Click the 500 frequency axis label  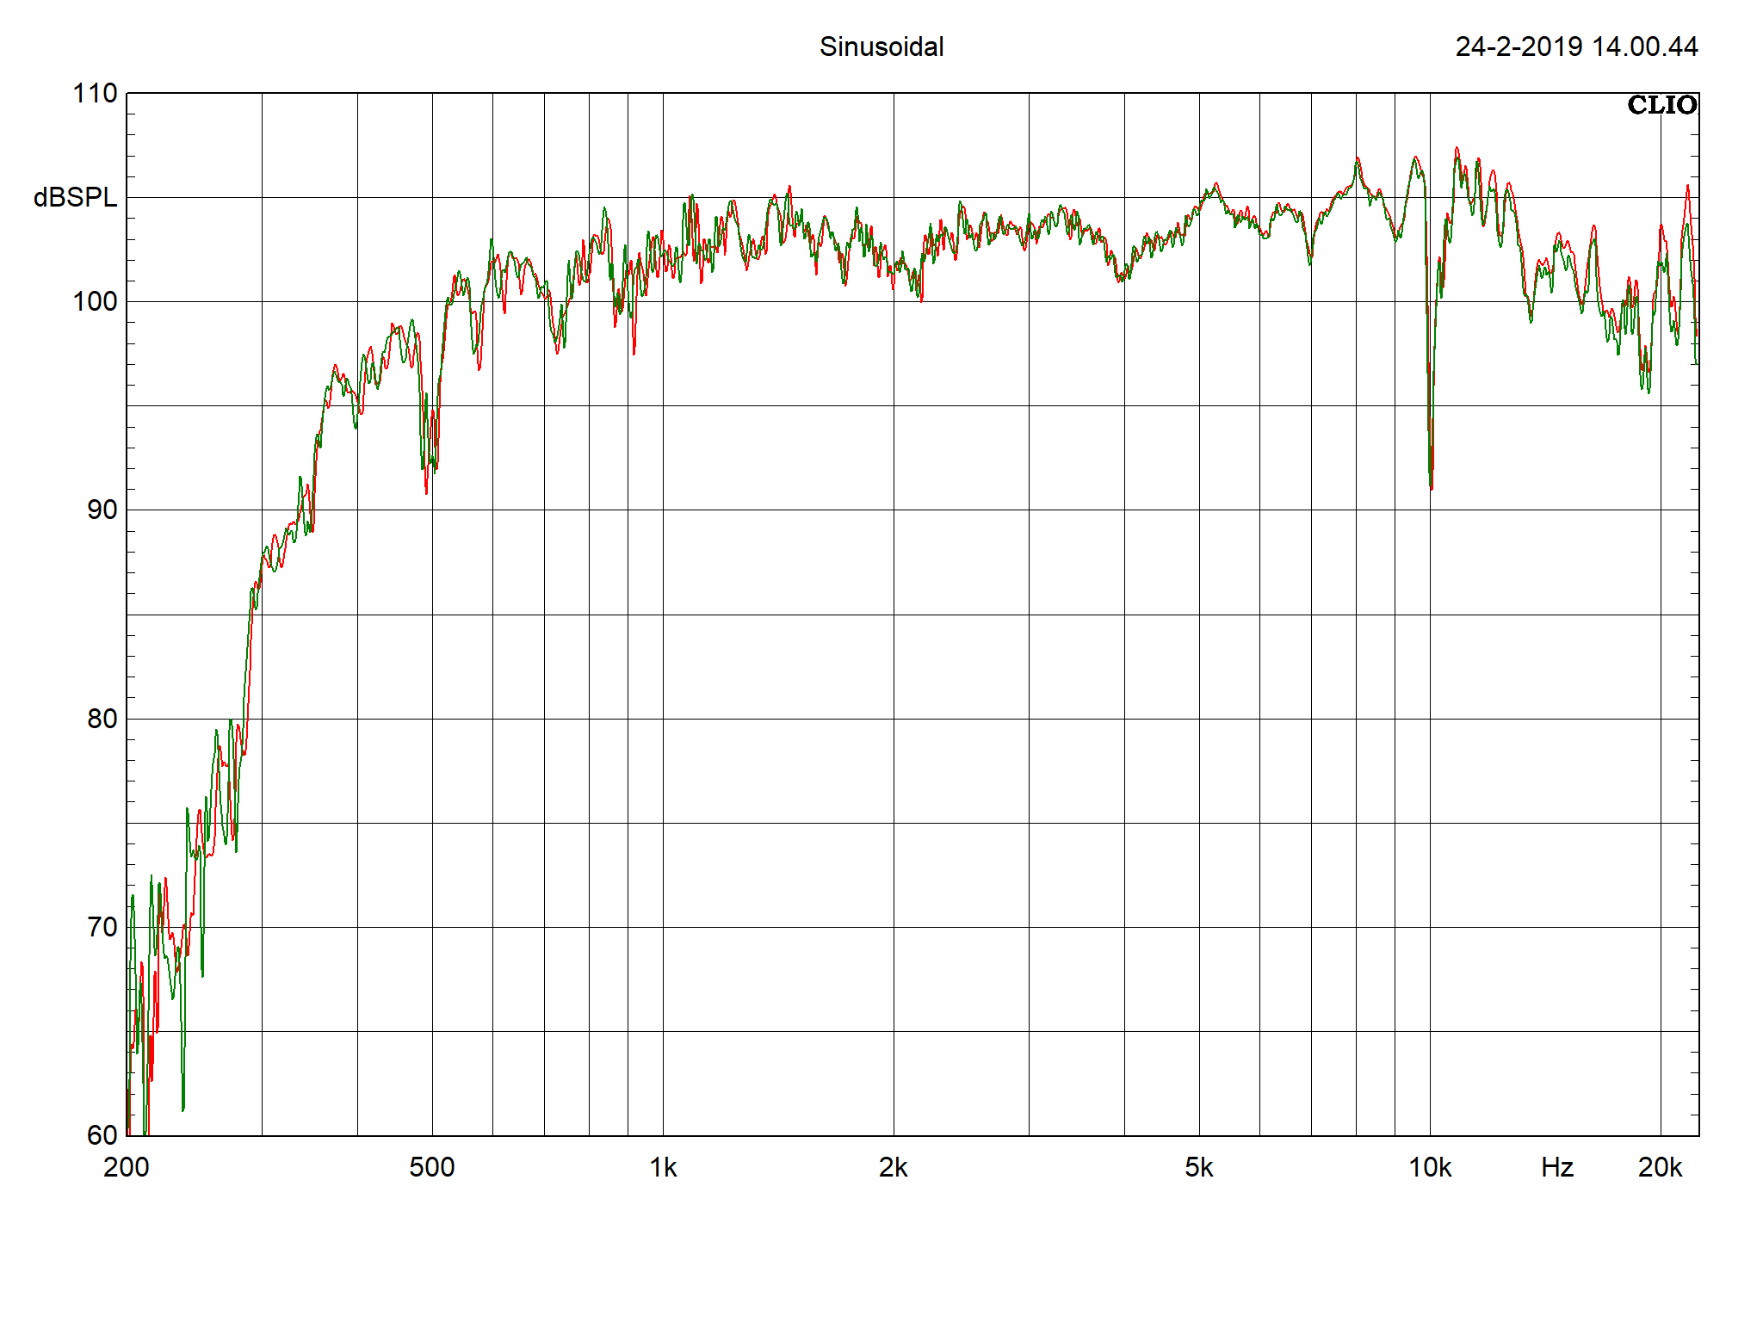(432, 1167)
